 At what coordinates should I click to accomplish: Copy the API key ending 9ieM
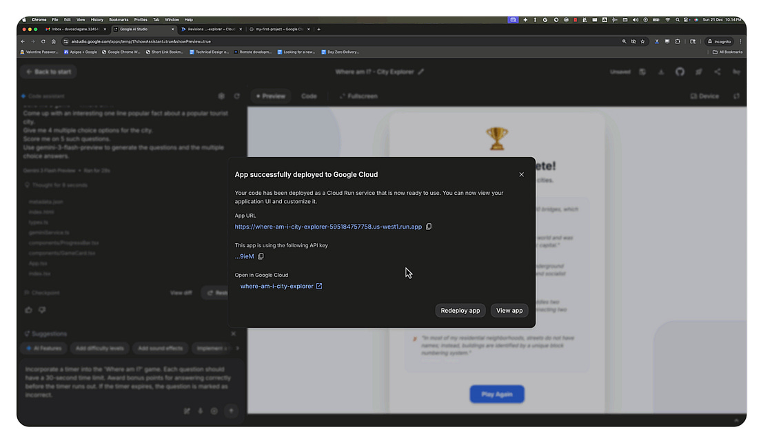(261, 256)
